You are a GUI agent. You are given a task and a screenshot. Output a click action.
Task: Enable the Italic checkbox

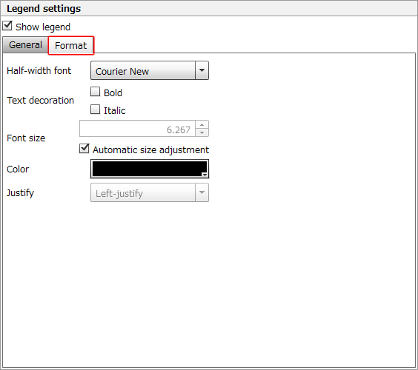click(x=95, y=110)
